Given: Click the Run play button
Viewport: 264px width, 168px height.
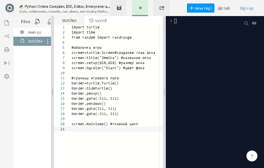Looking at the screenshot, I should (140, 8).
